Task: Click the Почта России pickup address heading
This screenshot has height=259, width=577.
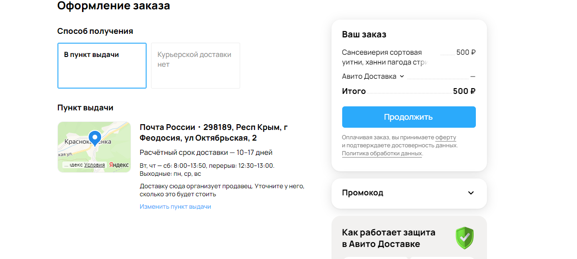Action: pyautogui.click(x=214, y=133)
